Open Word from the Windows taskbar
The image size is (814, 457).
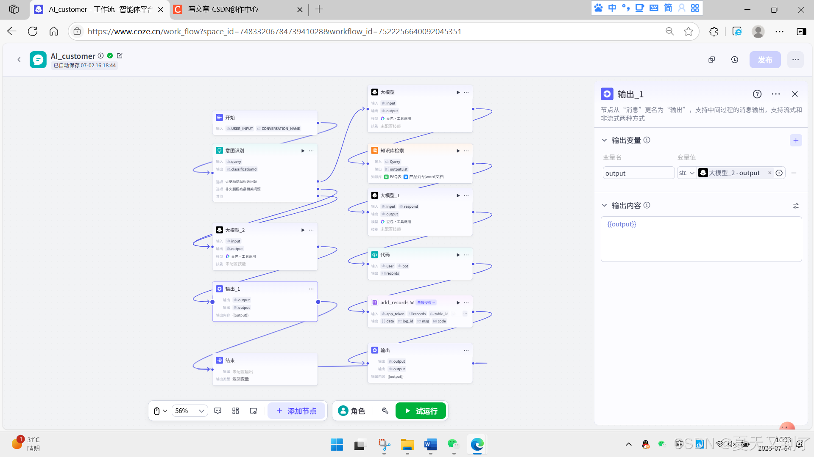pyautogui.click(x=430, y=445)
